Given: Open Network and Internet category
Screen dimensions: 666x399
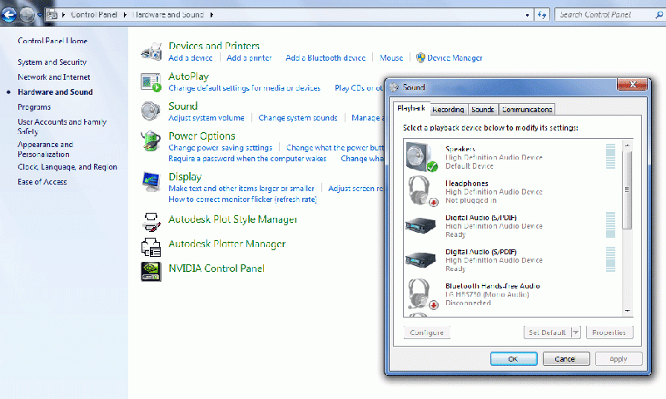Looking at the screenshot, I should [54, 77].
